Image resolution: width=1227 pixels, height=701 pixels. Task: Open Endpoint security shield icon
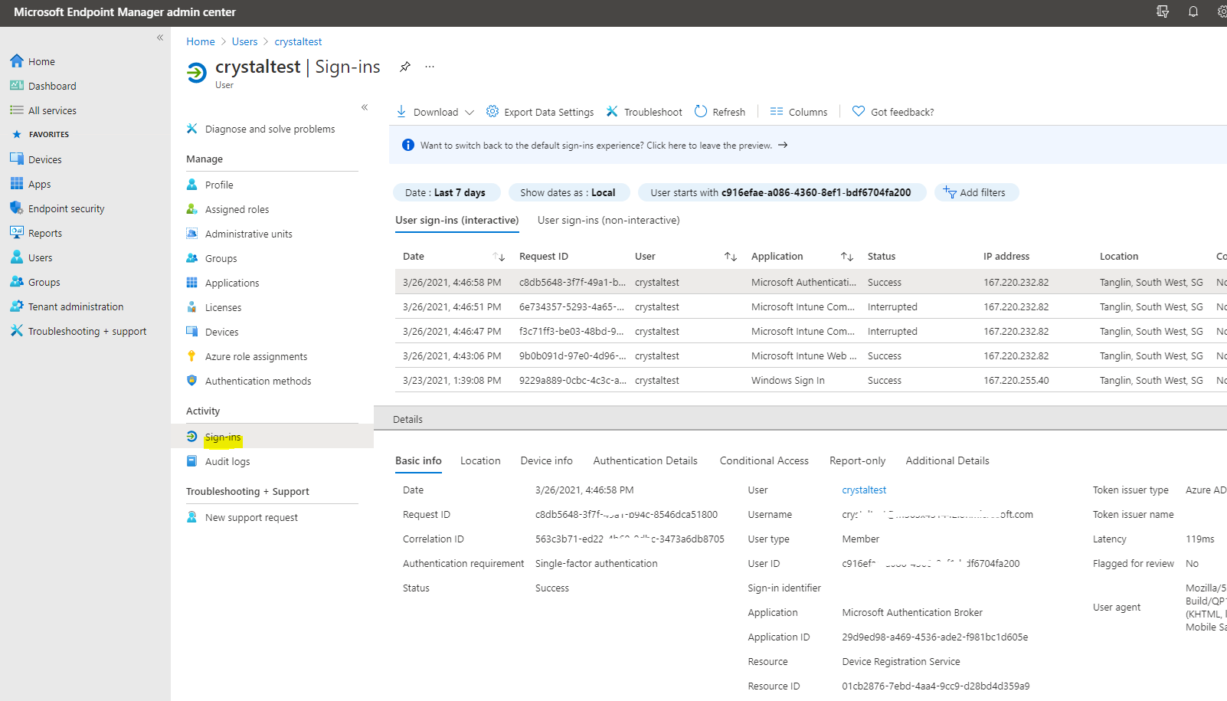coord(17,208)
